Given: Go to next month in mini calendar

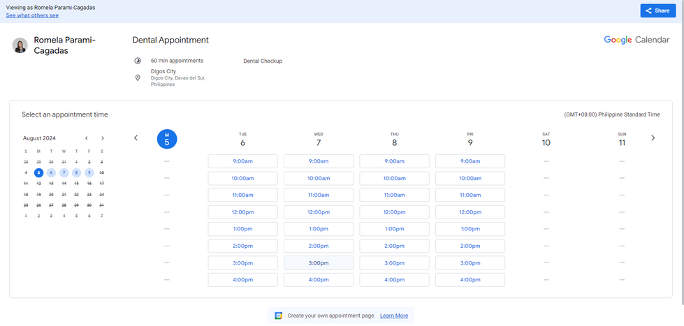Looking at the screenshot, I should (x=103, y=138).
